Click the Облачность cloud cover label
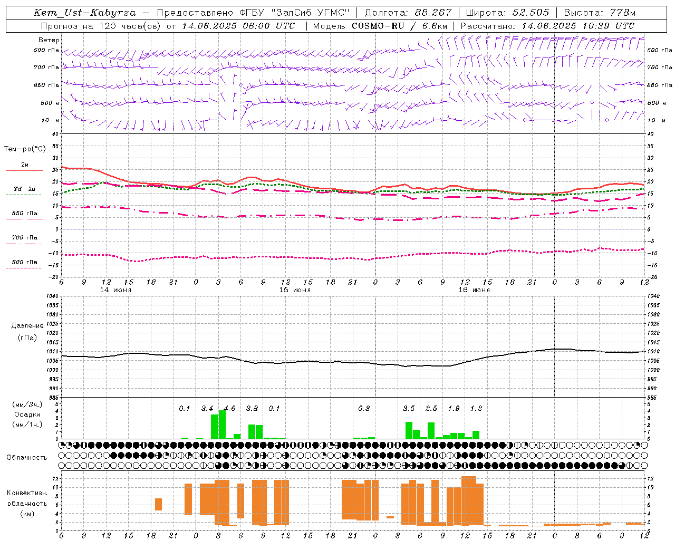675x540 pixels. [x=27, y=457]
